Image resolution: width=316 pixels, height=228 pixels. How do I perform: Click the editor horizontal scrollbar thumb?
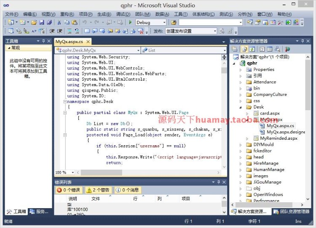[102, 172]
